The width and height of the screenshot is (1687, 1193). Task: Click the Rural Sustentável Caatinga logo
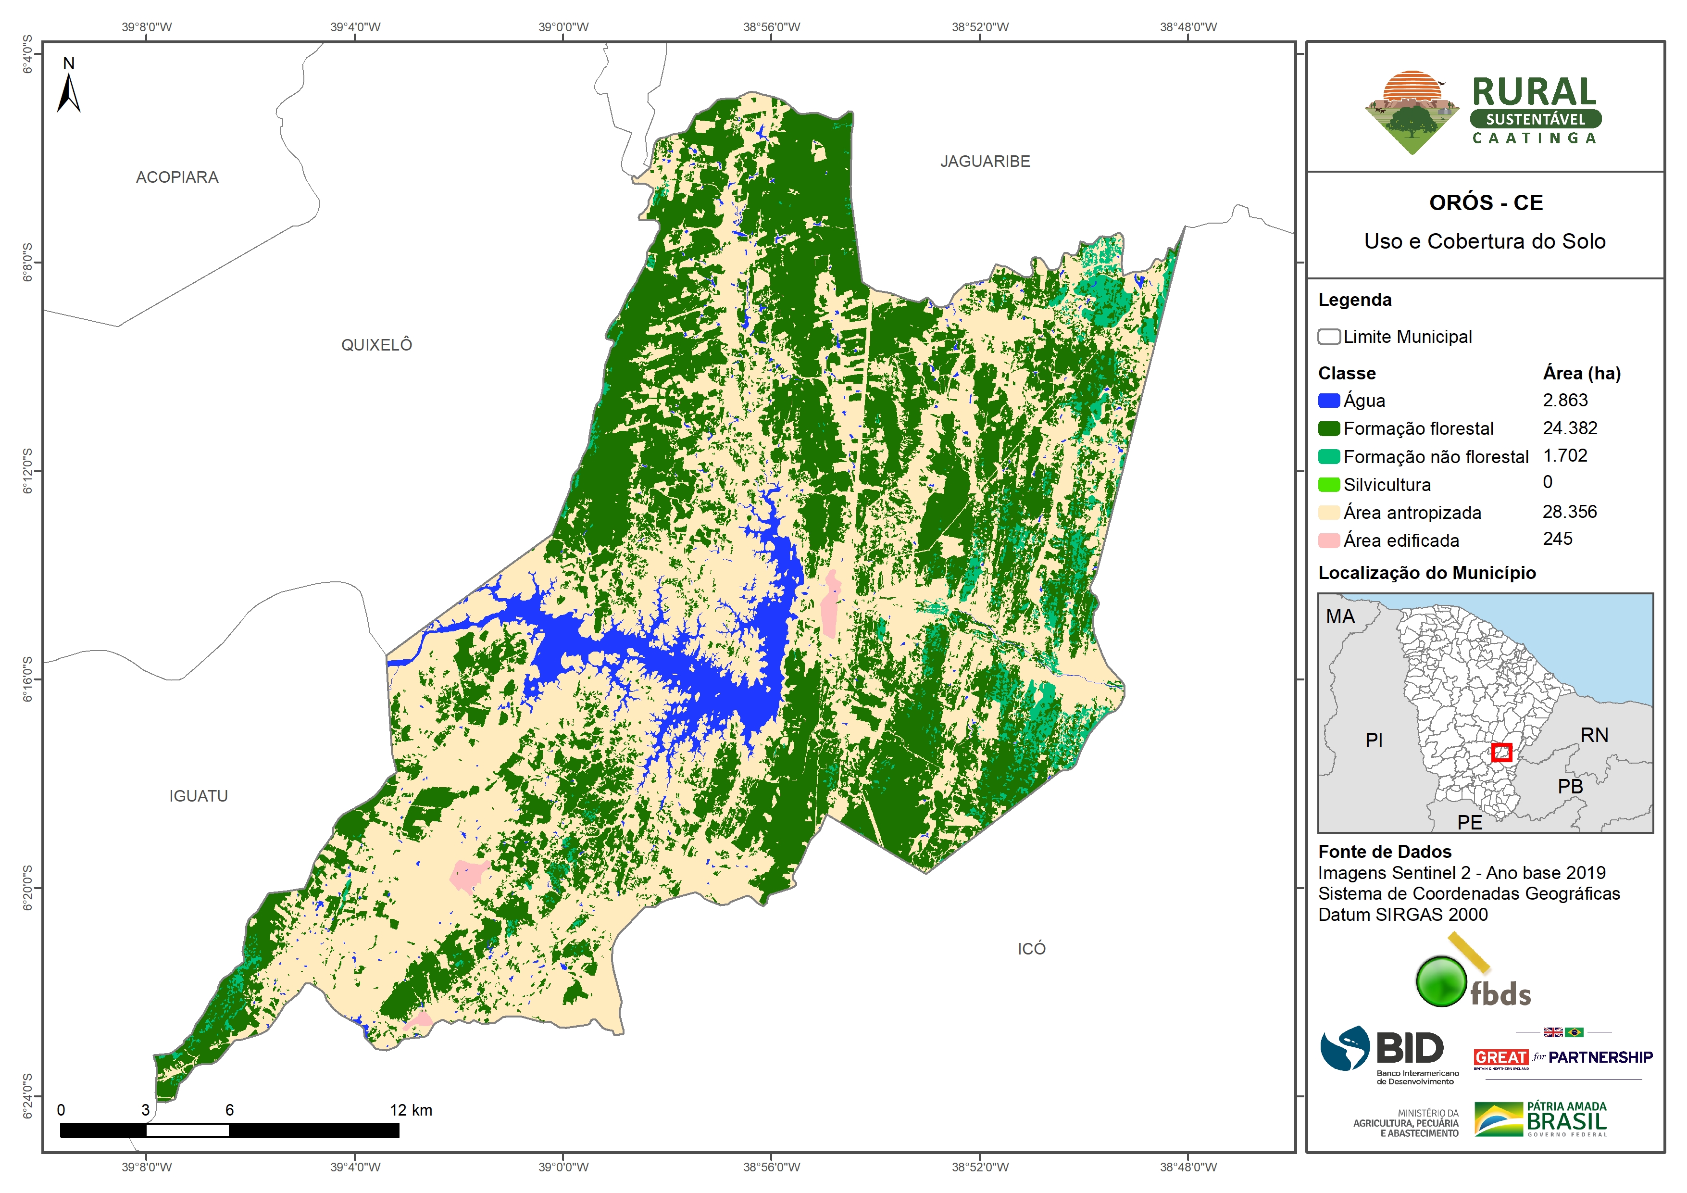pos(1484,112)
